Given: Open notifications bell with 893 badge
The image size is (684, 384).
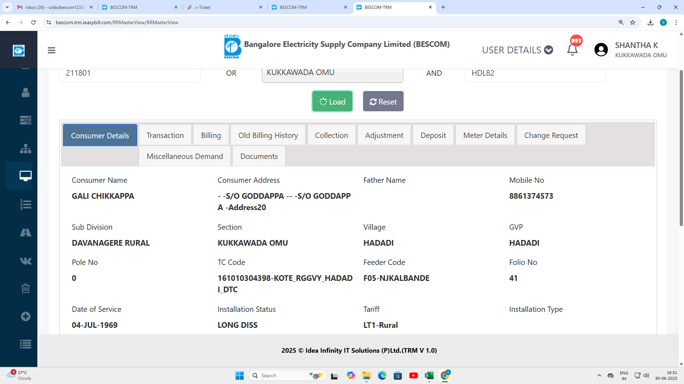Looking at the screenshot, I should pos(572,50).
